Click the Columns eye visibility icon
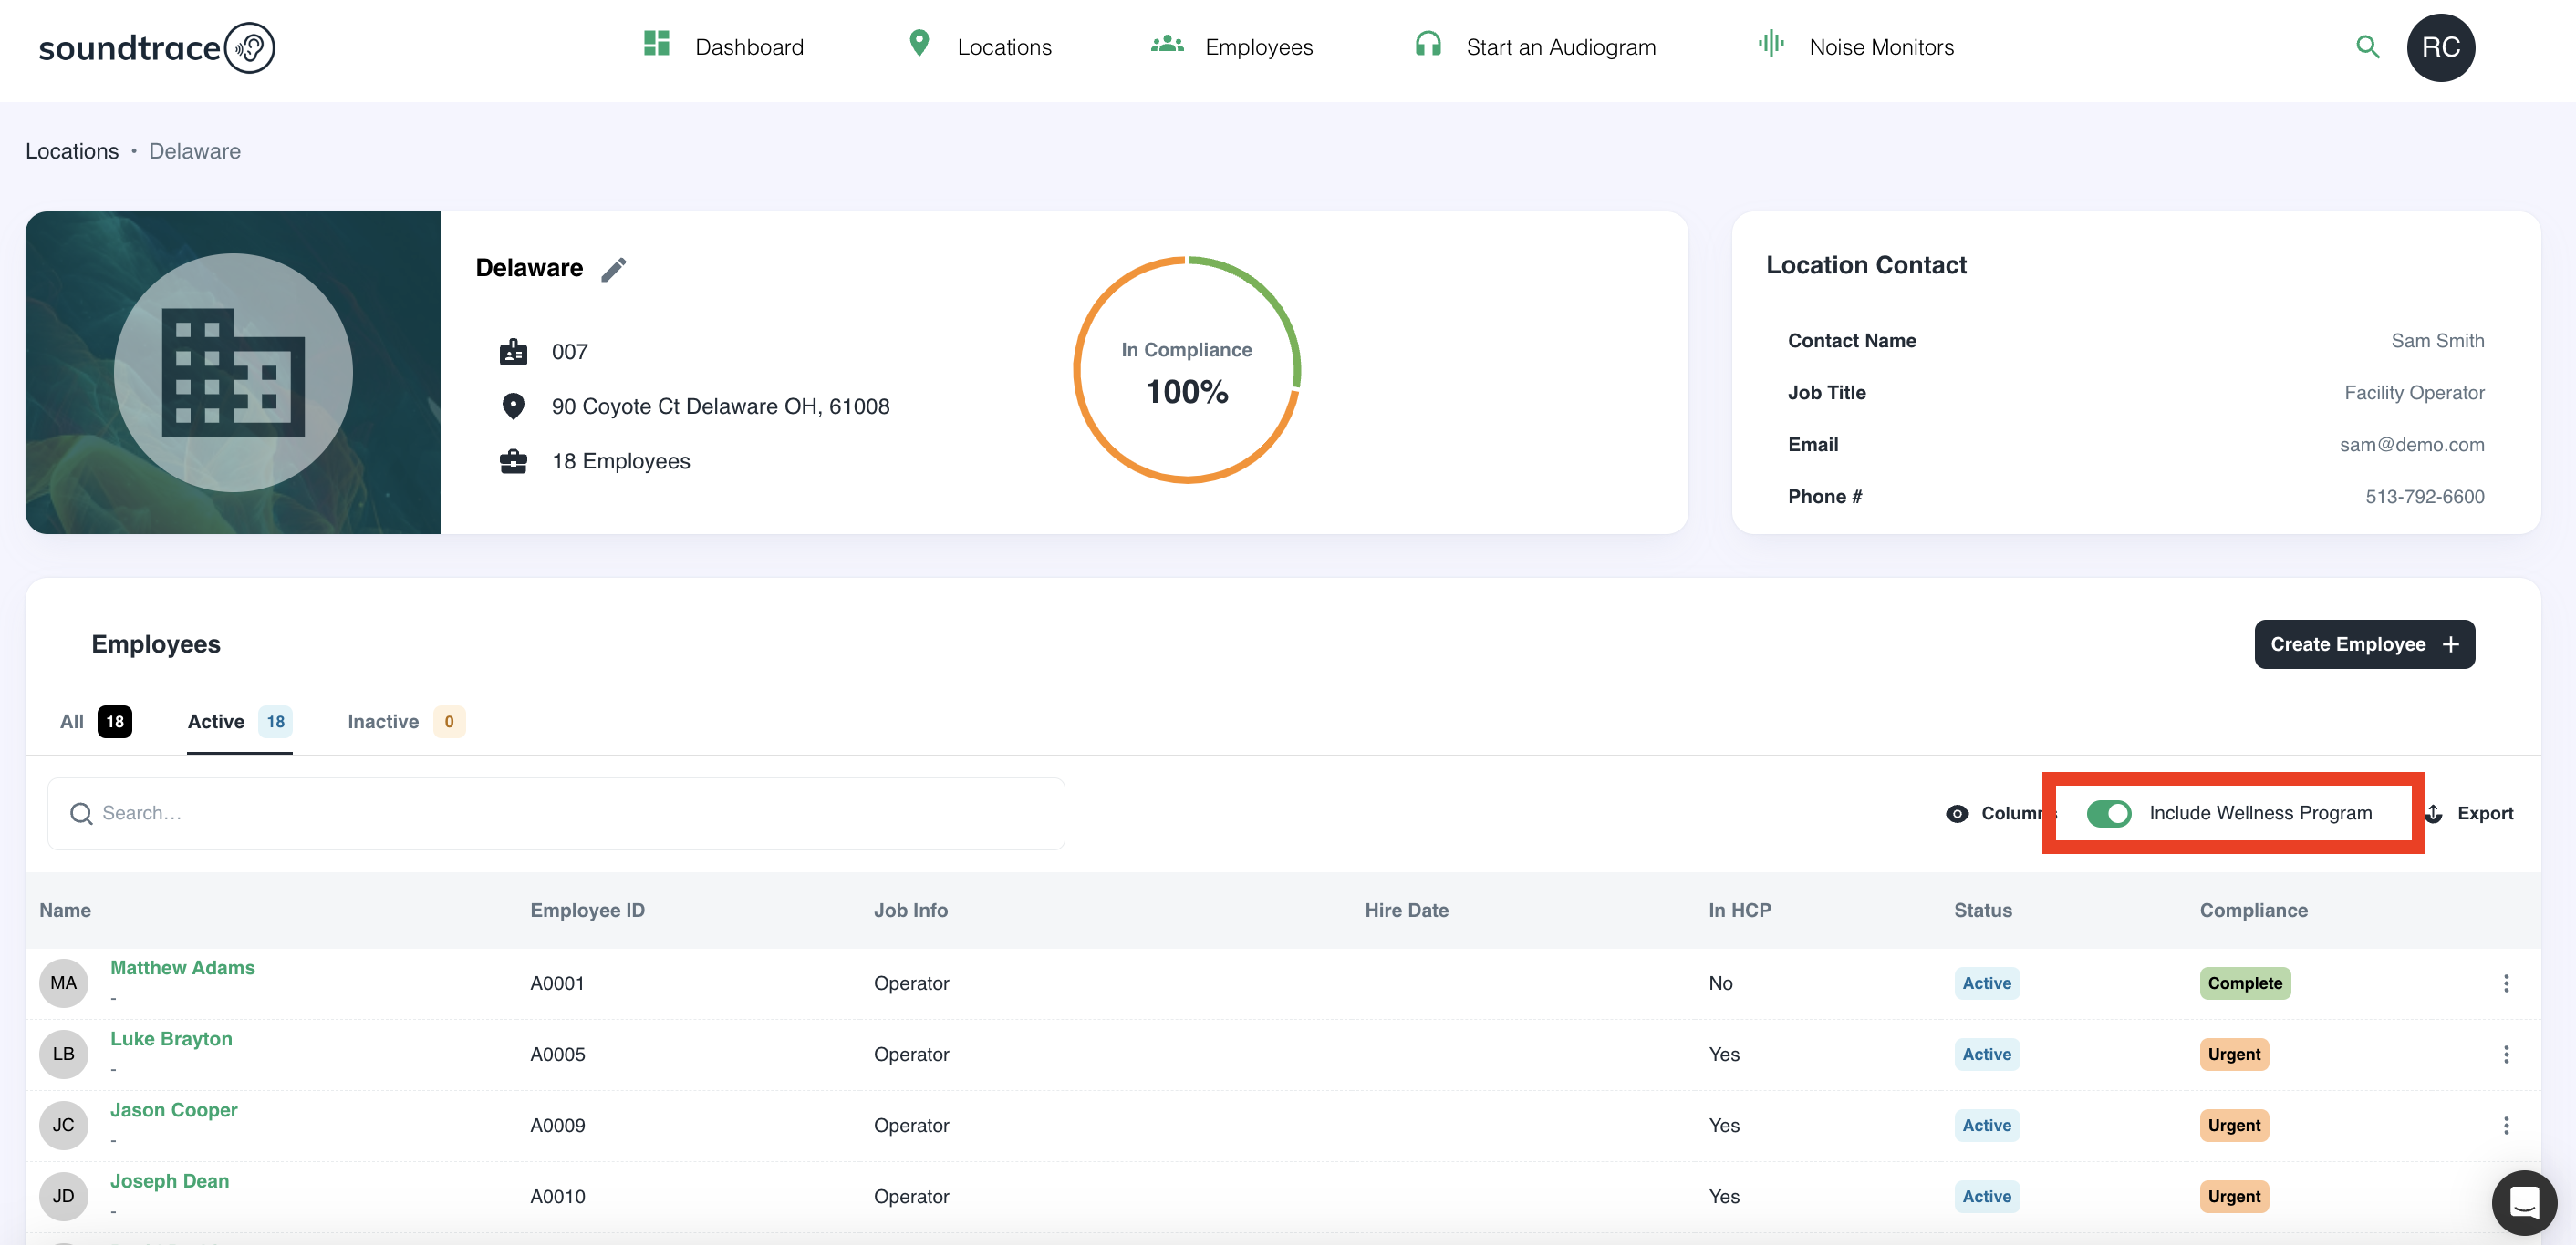The width and height of the screenshot is (2576, 1245). [1957, 813]
